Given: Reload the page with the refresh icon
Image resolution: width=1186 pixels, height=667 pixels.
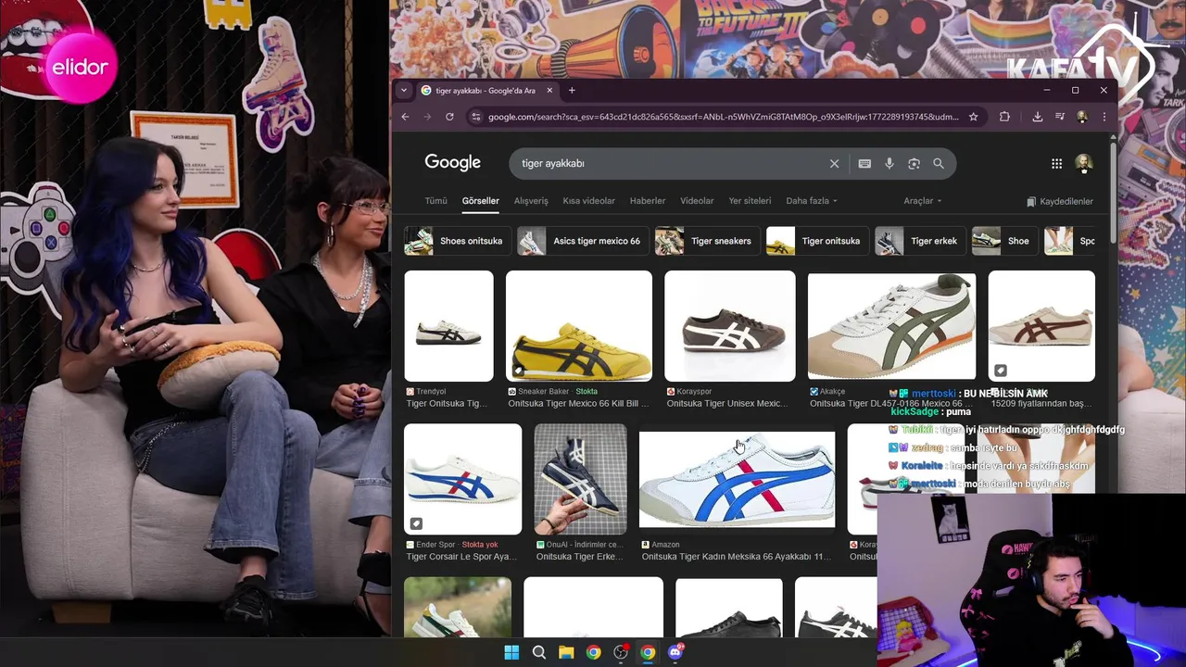Looking at the screenshot, I should pyautogui.click(x=449, y=117).
